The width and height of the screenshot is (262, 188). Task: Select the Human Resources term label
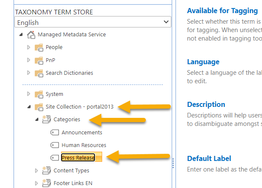point(84,145)
